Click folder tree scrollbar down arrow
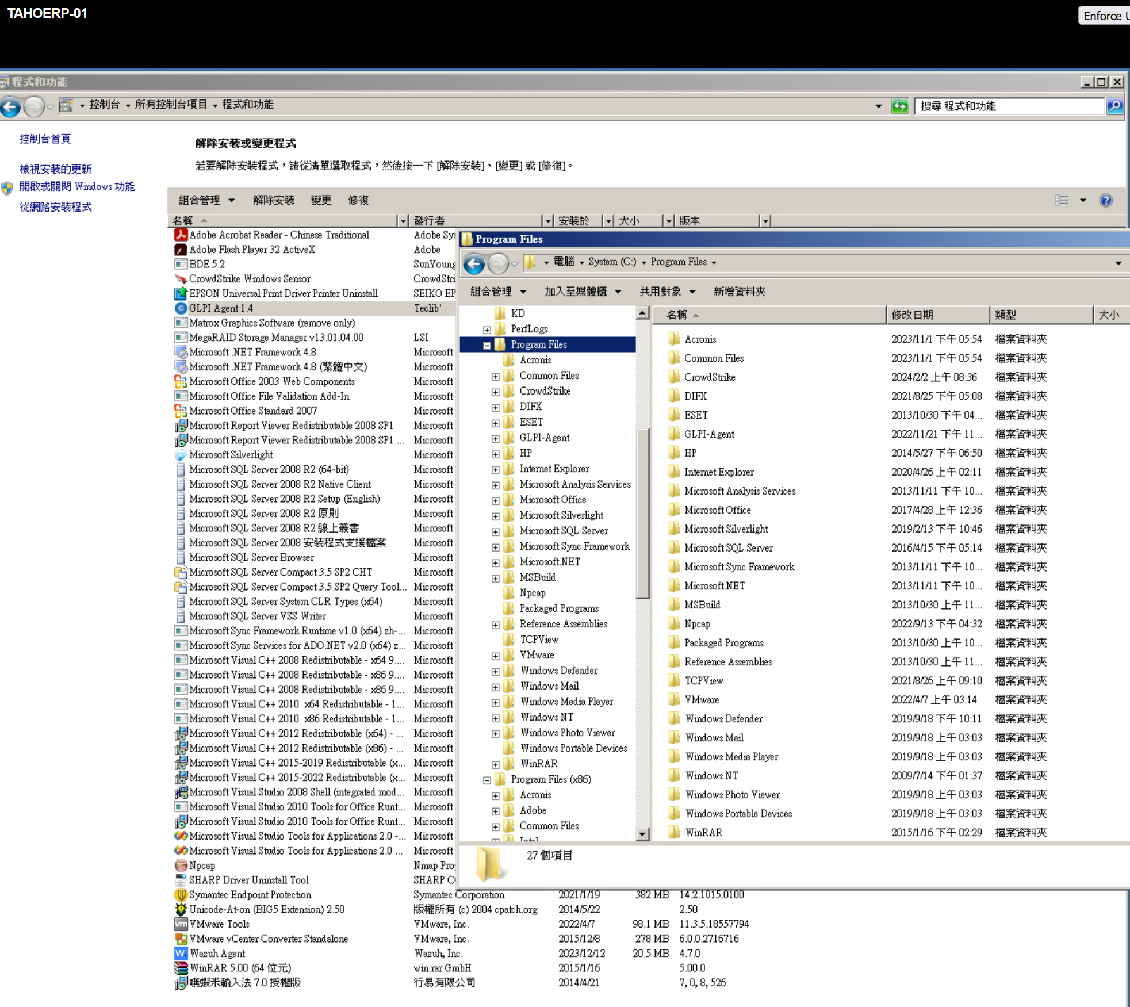This screenshot has width=1130, height=1007. (642, 834)
